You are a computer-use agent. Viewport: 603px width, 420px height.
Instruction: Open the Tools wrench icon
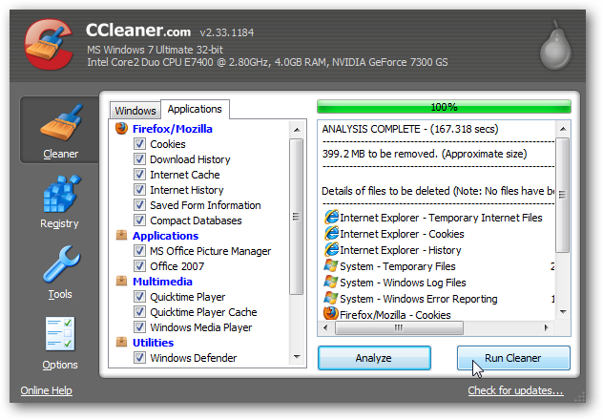click(61, 264)
